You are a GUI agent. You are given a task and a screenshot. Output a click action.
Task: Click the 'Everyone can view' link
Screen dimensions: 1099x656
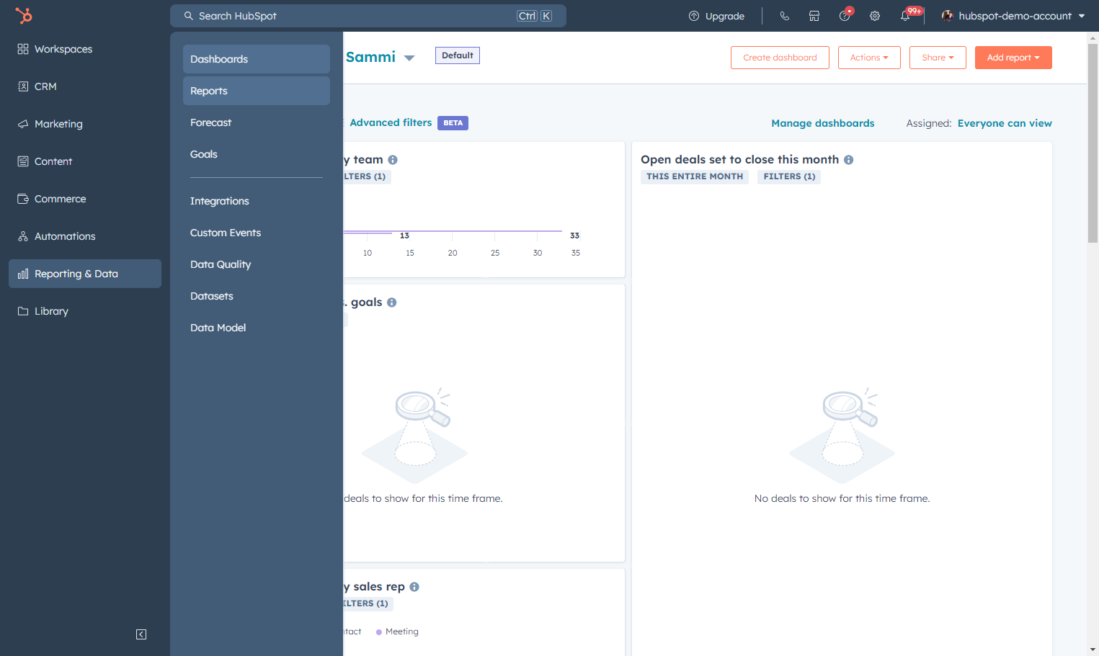[1005, 123]
